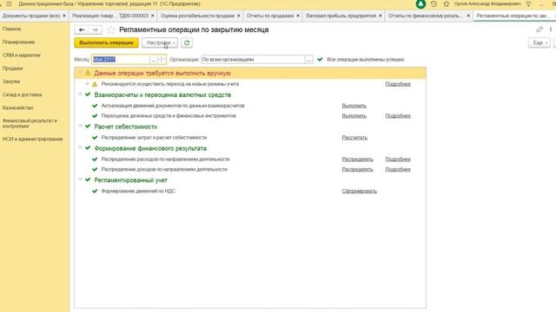Image resolution: width=556 pixels, height=312 pixels.
Task: Open the Главное section
Action: (x=11, y=29)
